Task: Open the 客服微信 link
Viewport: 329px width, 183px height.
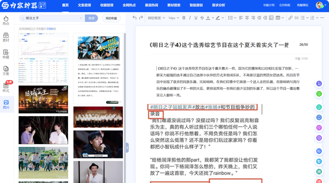Action: (x=302, y=5)
